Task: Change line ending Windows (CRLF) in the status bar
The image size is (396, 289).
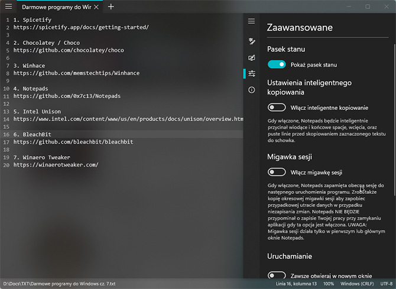Action: [357, 284]
